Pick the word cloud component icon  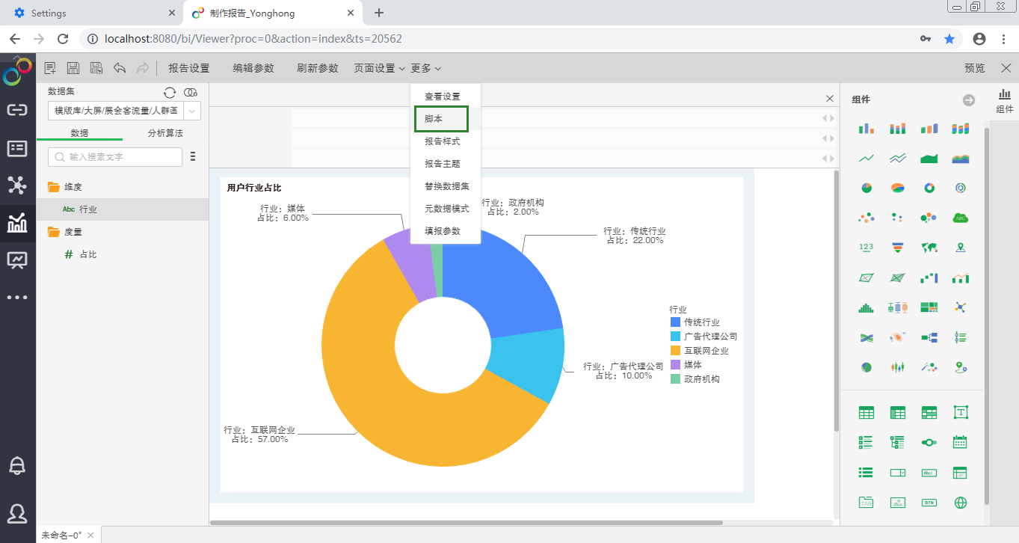pos(961,218)
